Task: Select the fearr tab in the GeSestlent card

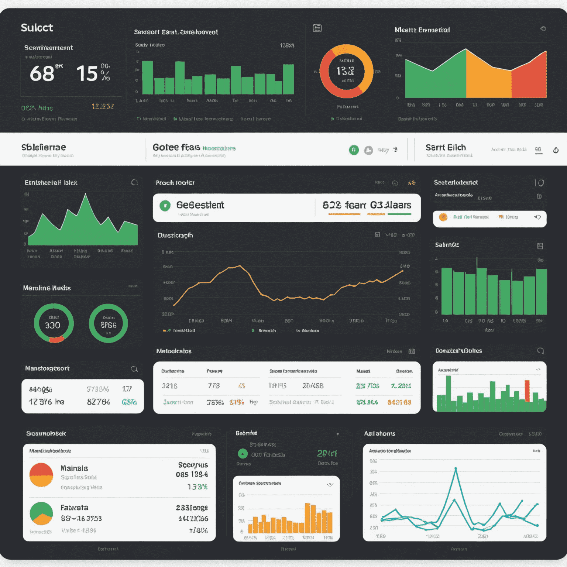Action: point(355,205)
